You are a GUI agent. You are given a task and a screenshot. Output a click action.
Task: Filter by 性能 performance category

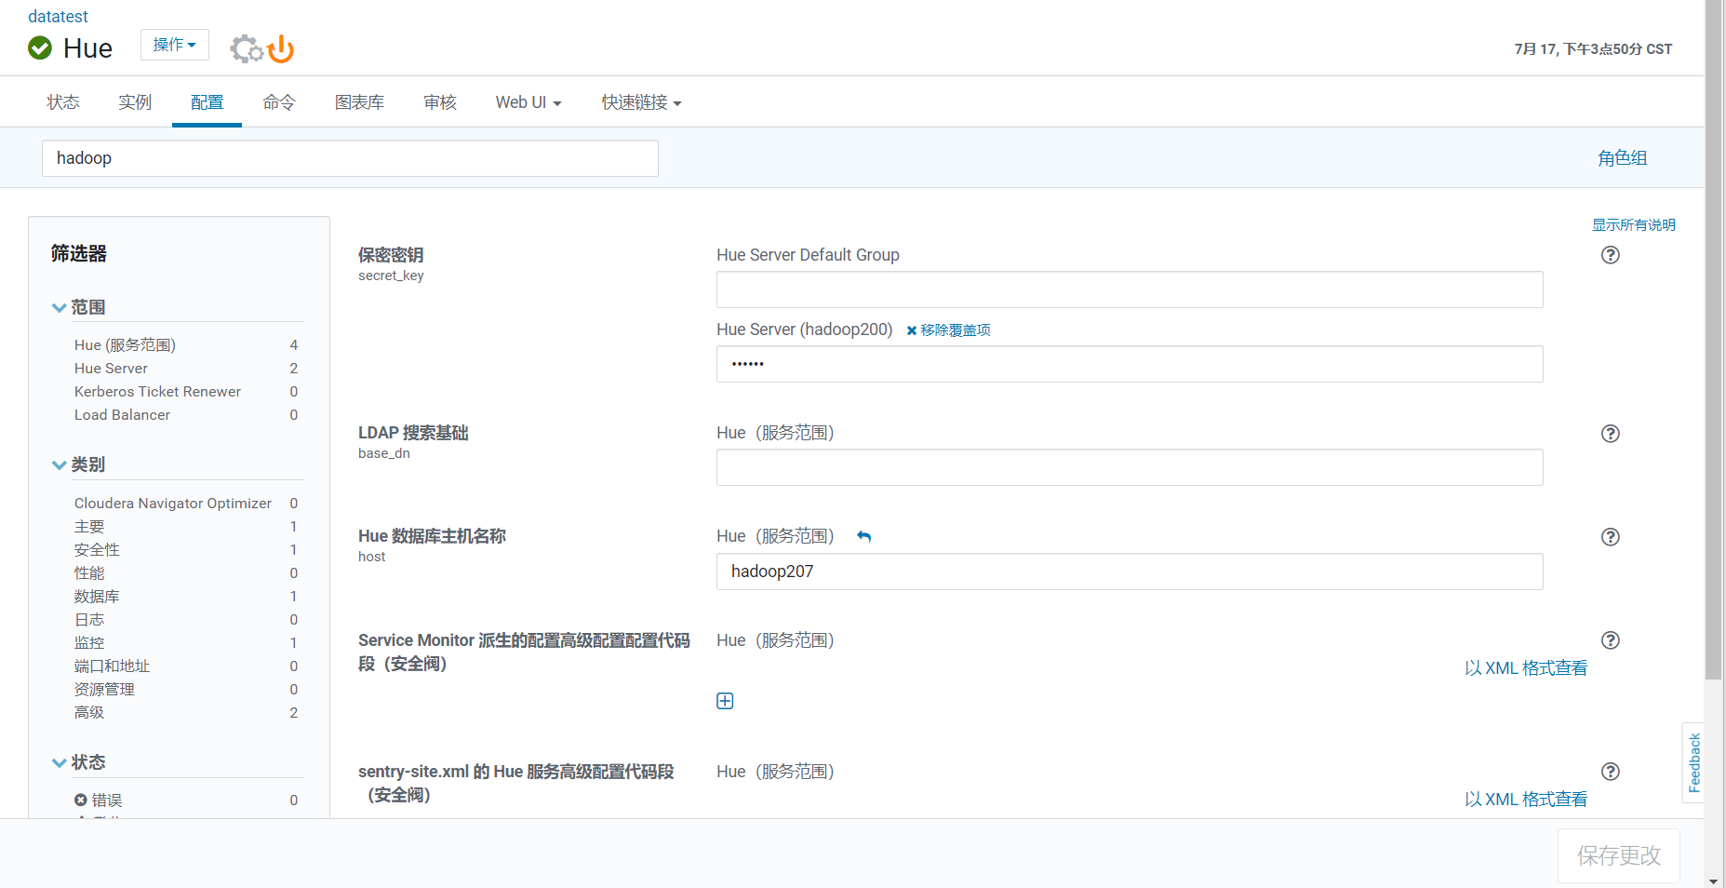click(x=89, y=573)
